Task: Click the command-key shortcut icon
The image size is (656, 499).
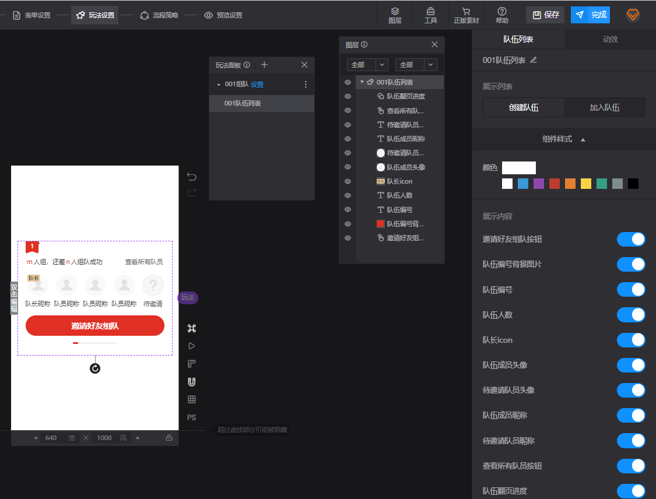Action: pyautogui.click(x=192, y=328)
